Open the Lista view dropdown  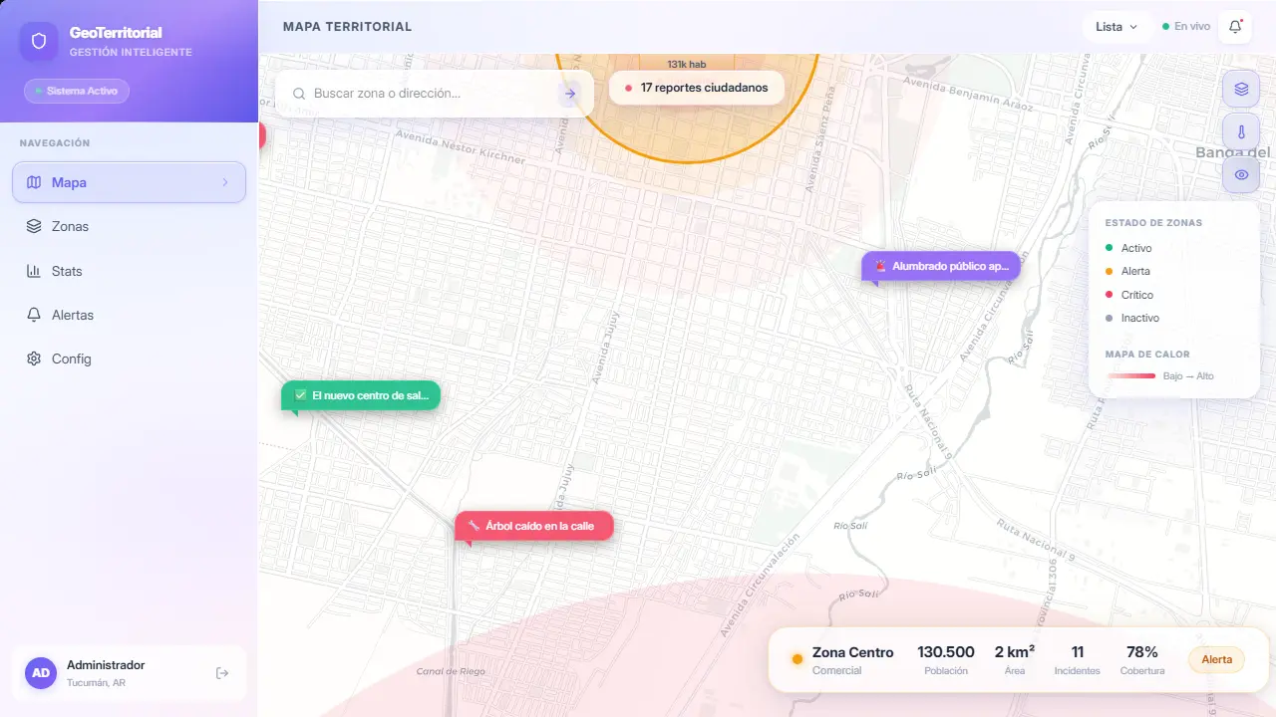[1117, 27]
